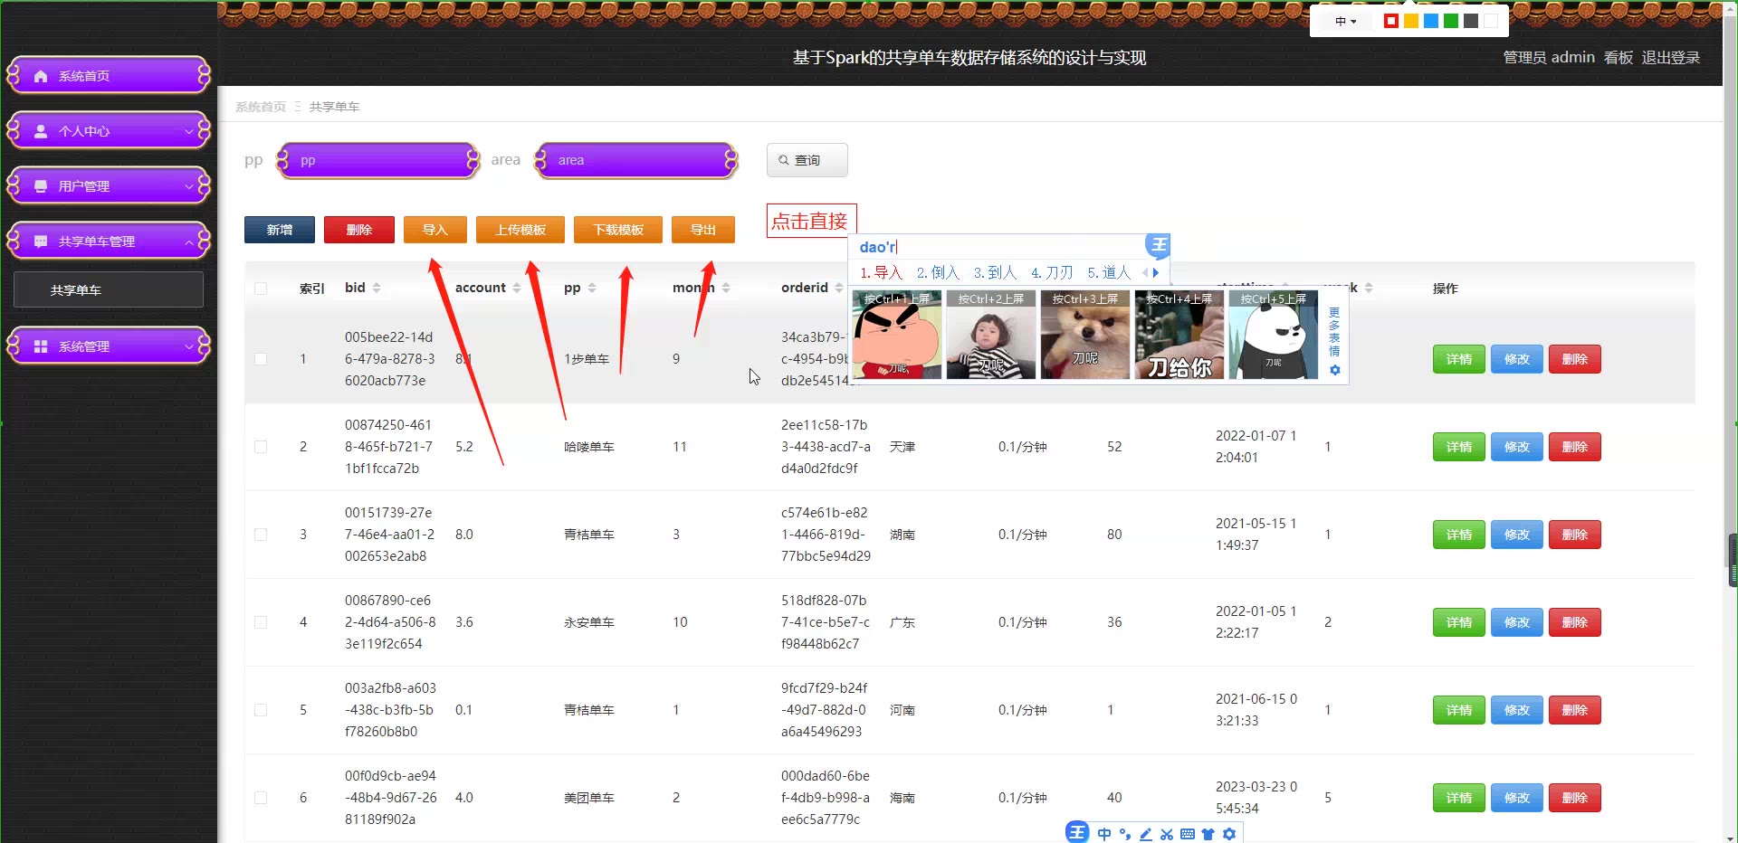
Task: Tick the checkbox for row 2
Action: [x=261, y=447]
